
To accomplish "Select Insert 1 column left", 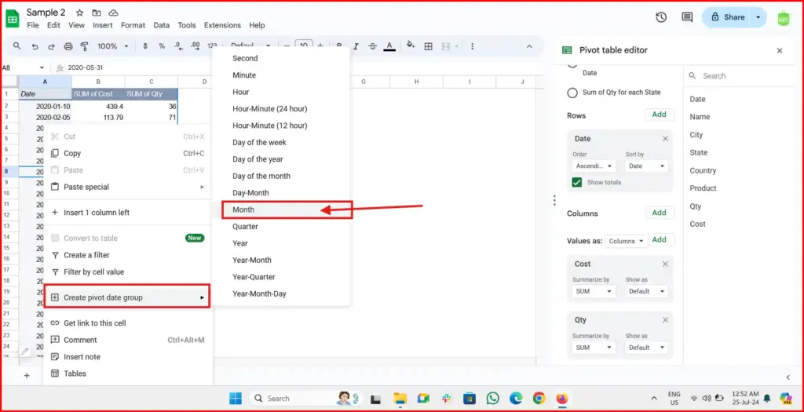I will point(128,213).
